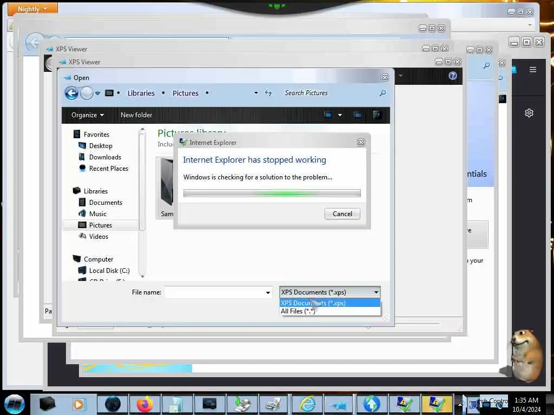Image resolution: width=554 pixels, height=415 pixels.
Task: Choose XPS Documents (*.xps) from the list
Action: point(329,303)
